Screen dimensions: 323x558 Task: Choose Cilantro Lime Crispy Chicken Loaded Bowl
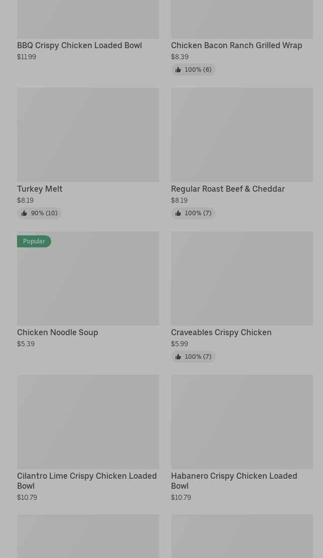87,480
